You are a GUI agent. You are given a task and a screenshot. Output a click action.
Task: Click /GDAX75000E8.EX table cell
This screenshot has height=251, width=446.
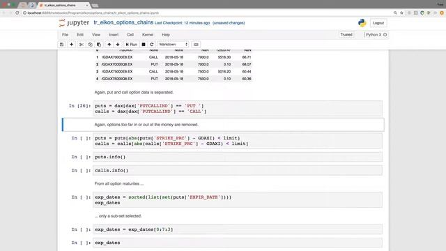pos(117,71)
